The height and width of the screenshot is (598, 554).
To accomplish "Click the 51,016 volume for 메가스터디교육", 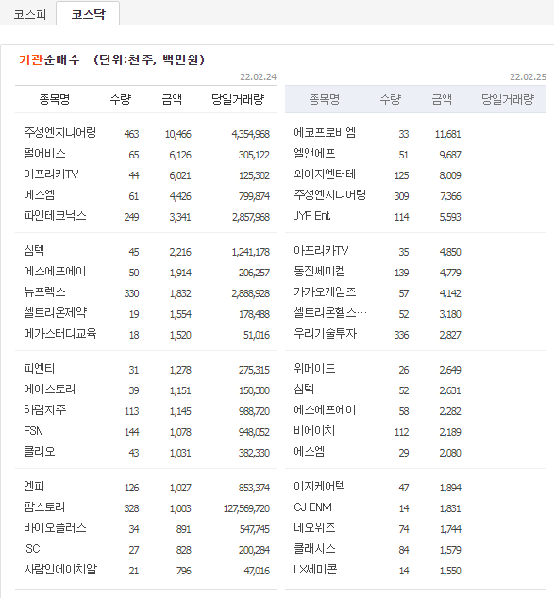I will [x=257, y=335].
